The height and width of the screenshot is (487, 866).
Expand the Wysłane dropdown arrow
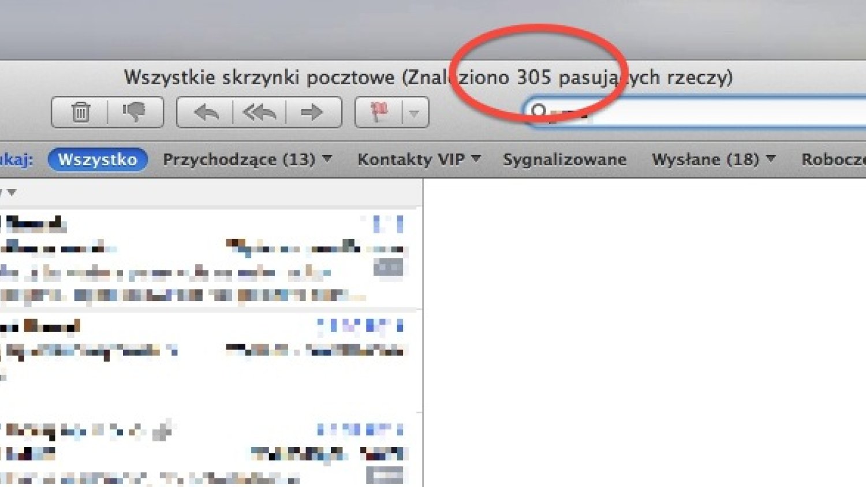(770, 158)
